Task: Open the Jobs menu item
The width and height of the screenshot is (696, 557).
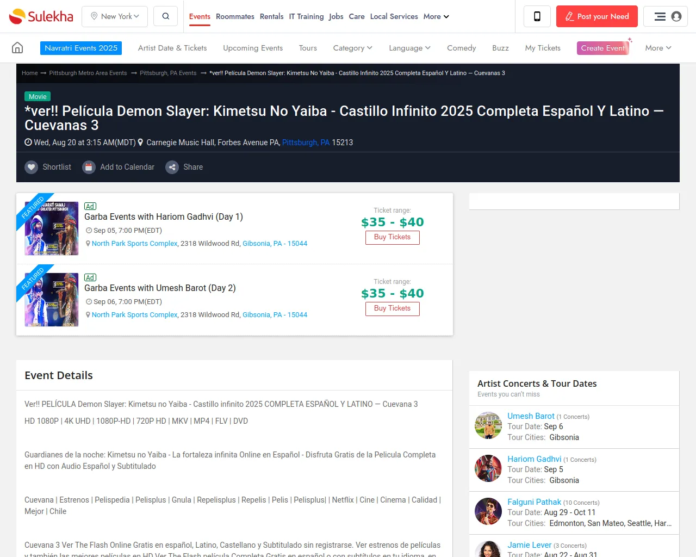Action: [x=336, y=16]
